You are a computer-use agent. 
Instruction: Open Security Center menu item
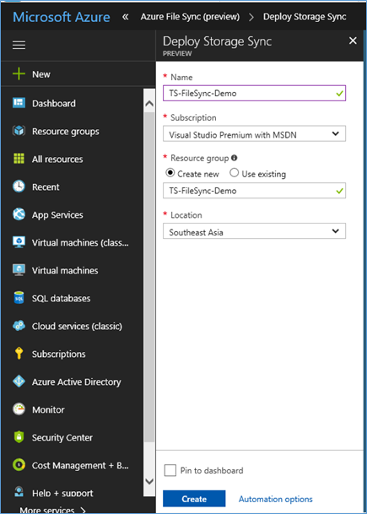click(x=62, y=438)
